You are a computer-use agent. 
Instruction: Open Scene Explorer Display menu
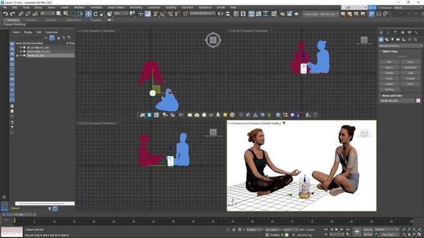tap(28, 32)
